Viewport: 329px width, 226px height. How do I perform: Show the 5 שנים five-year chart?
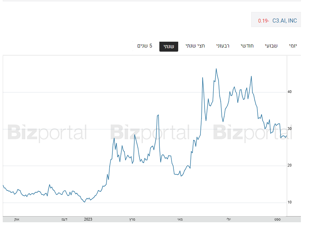(x=145, y=46)
